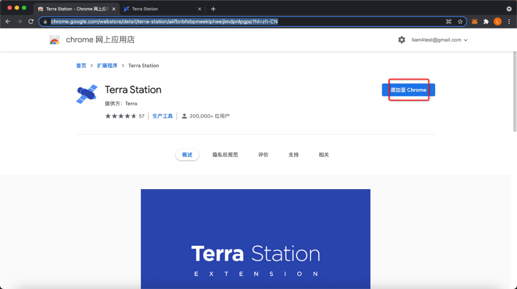Reload the current page
517x289 pixels.
pos(30,21)
